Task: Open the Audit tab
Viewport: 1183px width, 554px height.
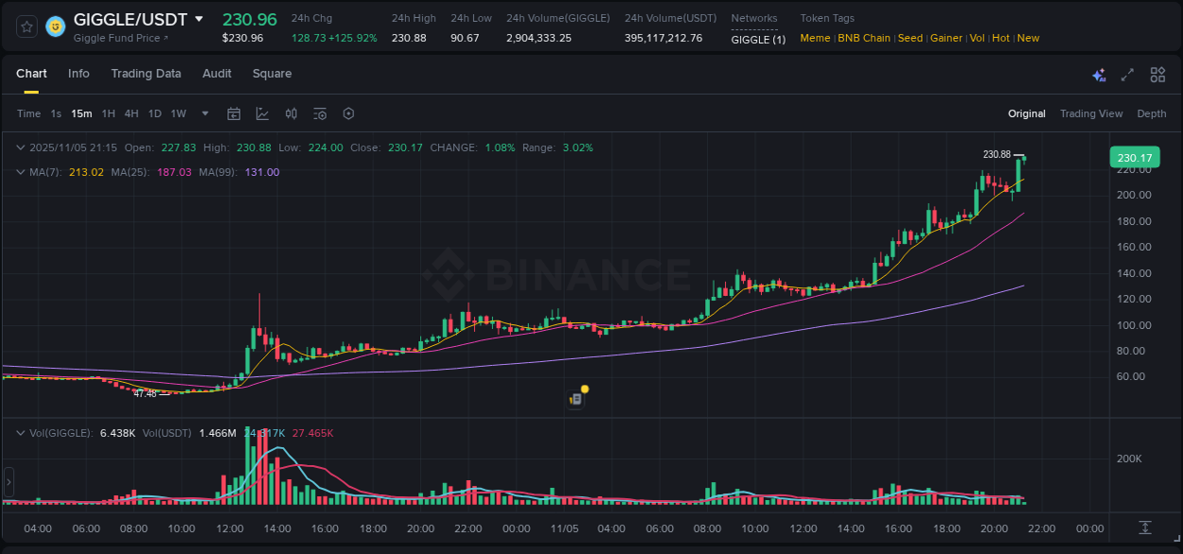Action: [217, 73]
